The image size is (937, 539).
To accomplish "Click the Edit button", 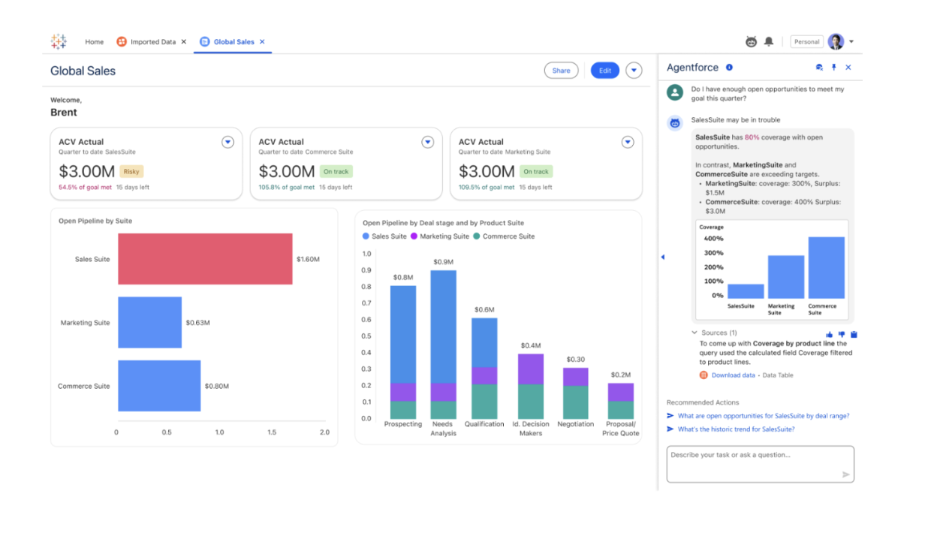I will (x=605, y=71).
